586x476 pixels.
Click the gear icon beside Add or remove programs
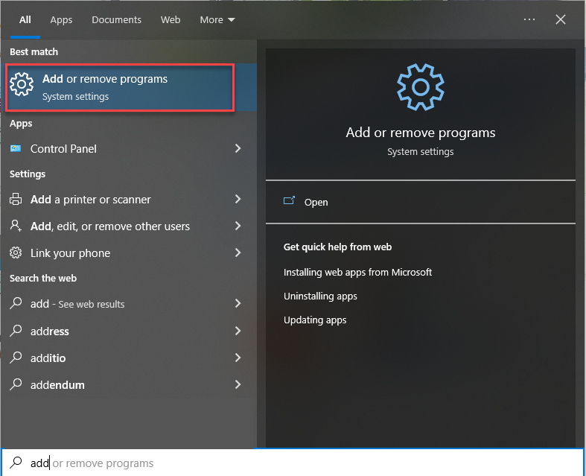22,84
